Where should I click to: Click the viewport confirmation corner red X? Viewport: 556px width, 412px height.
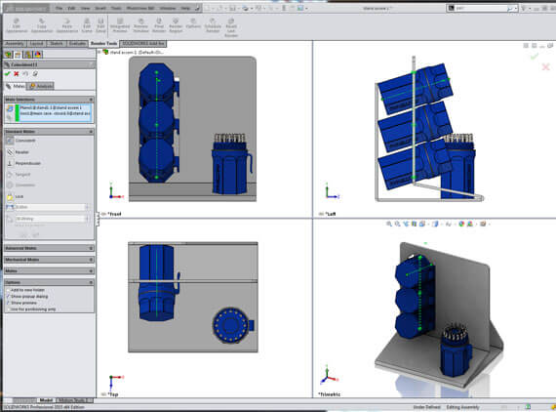click(x=545, y=66)
